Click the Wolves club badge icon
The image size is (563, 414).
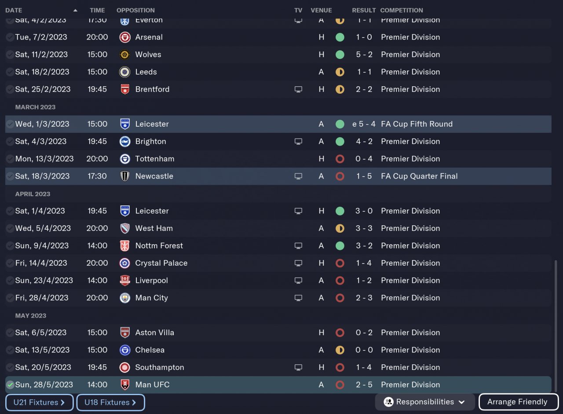click(125, 55)
